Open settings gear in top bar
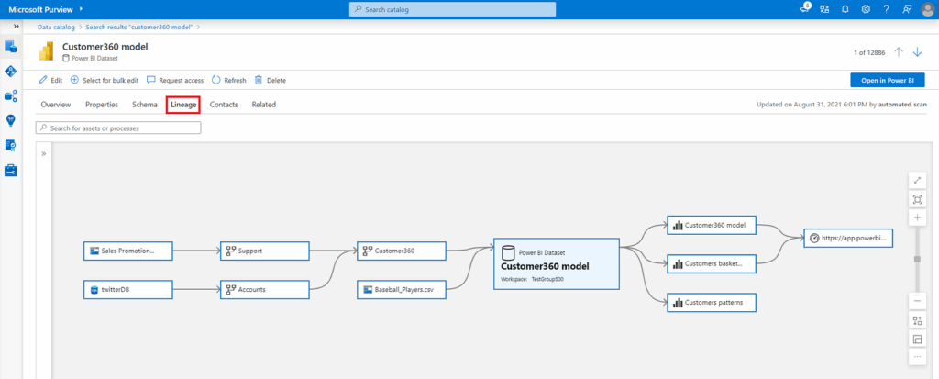This screenshot has width=939, height=379. (866, 9)
